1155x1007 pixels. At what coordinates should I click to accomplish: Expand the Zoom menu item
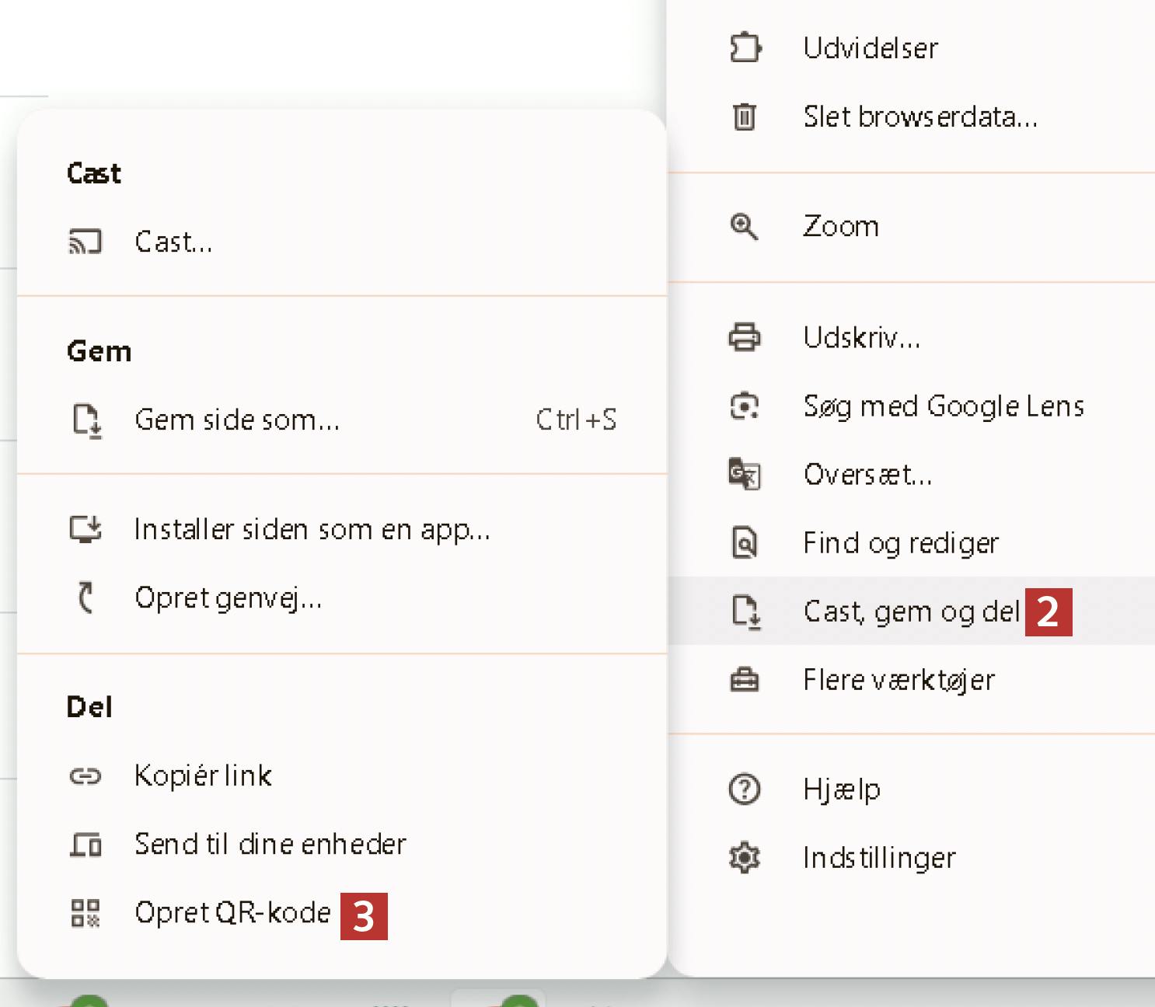click(841, 226)
